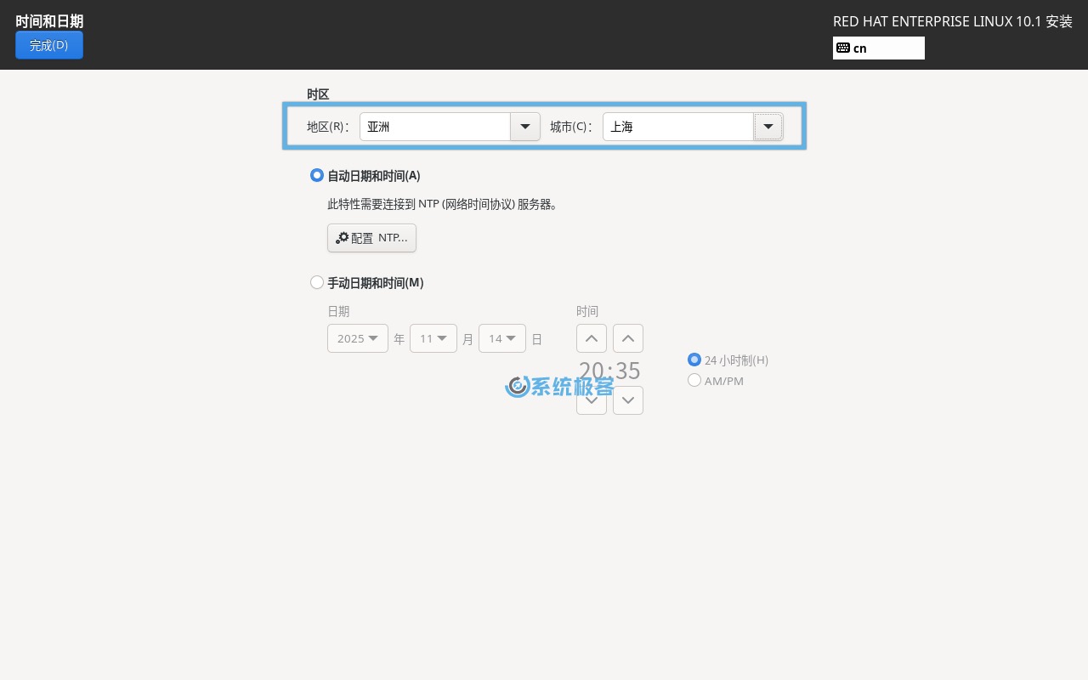Click the minute decrement down arrow
This screenshot has height=680, width=1088.
coord(628,400)
